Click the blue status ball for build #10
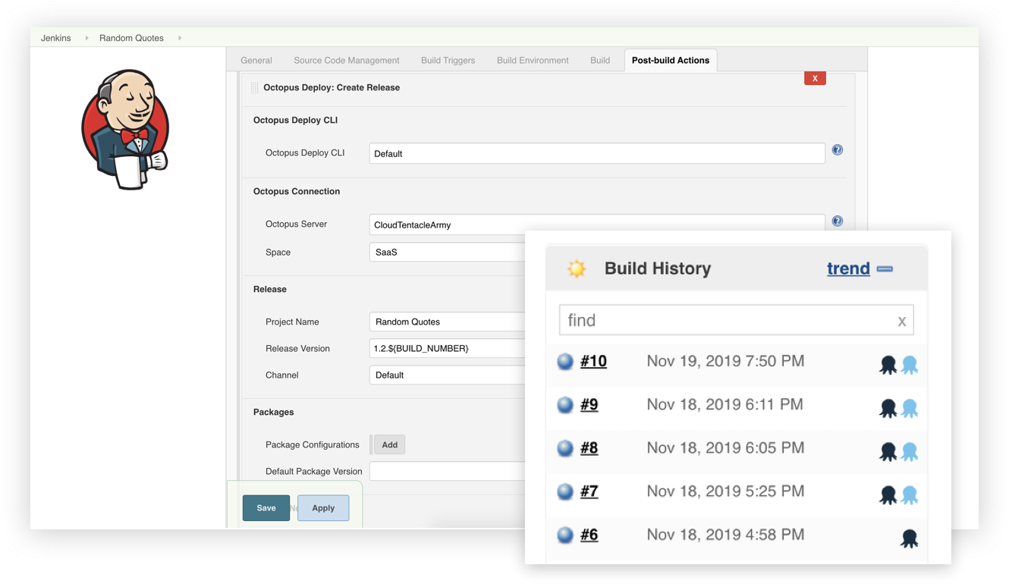The width and height of the screenshot is (1009, 584). [x=565, y=362]
